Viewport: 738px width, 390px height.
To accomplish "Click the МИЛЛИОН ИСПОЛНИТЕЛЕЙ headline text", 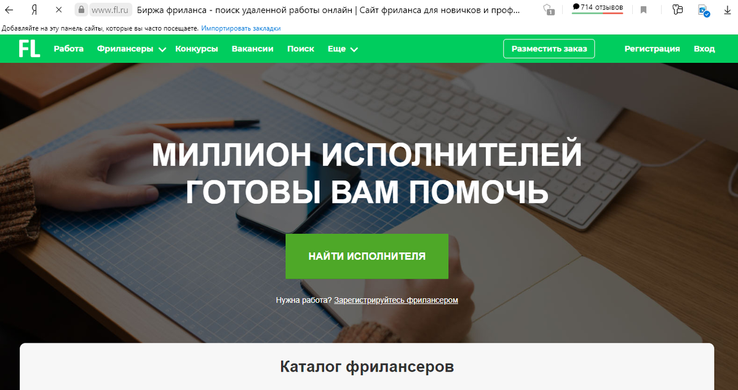I will click(x=367, y=154).
